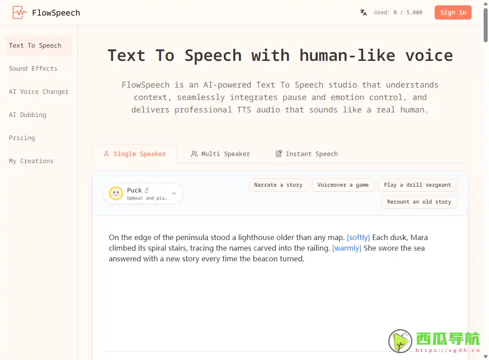Click the male gender symbol beside Puck
Screen dimensions: 489x360
[x=146, y=190]
